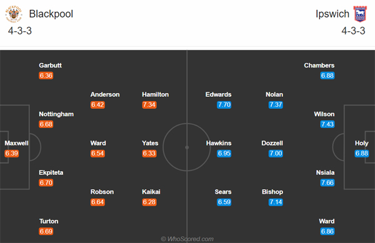
Task: Click the Blackpool club crest icon
Action: pos(14,14)
